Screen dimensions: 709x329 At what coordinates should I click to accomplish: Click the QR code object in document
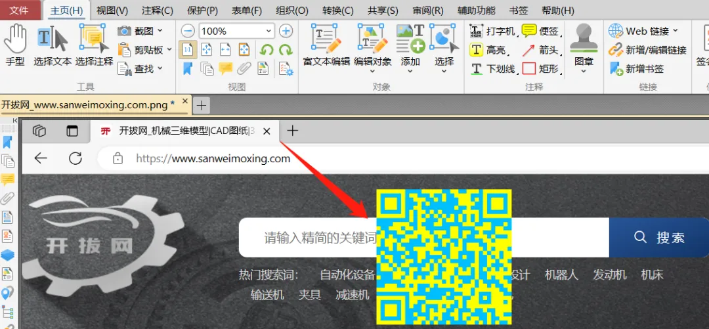coord(444,257)
